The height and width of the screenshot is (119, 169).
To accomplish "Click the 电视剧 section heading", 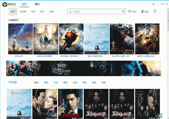I will 13,82.
